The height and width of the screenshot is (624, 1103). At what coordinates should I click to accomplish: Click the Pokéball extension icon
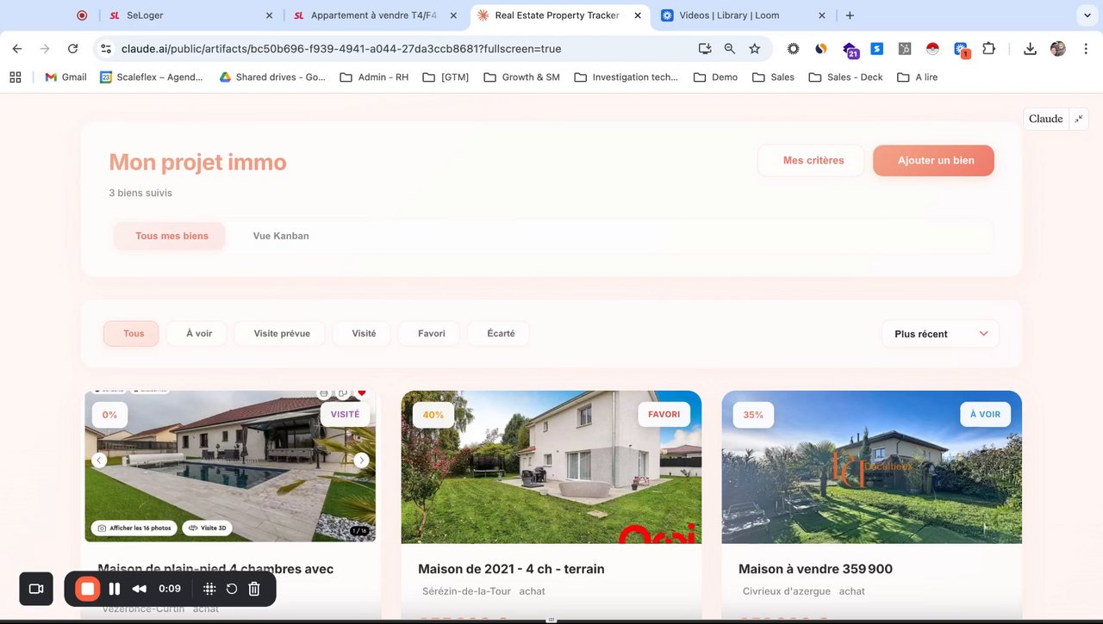pyautogui.click(x=932, y=49)
